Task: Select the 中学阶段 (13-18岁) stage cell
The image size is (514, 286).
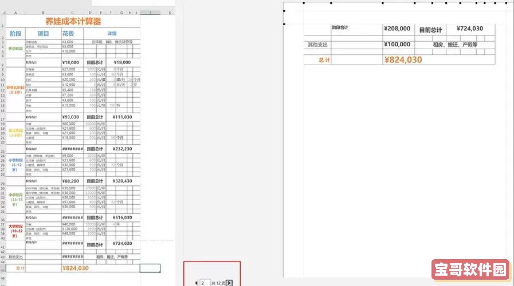Action: (15, 200)
